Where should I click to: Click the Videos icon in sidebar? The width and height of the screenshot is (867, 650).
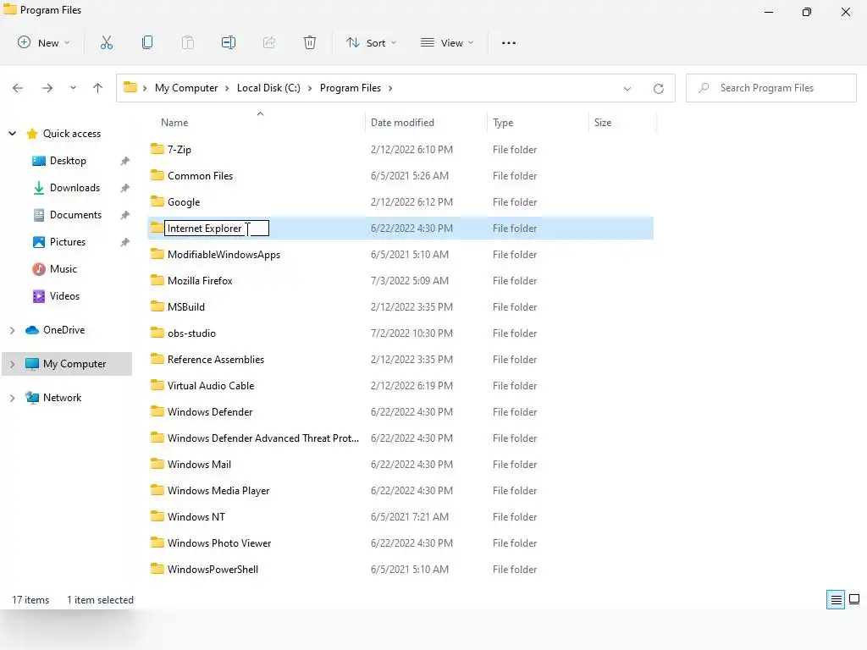[39, 296]
